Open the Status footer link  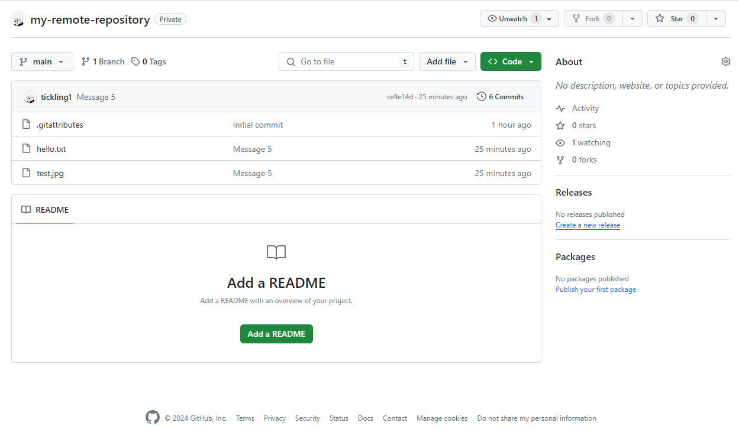tap(339, 418)
